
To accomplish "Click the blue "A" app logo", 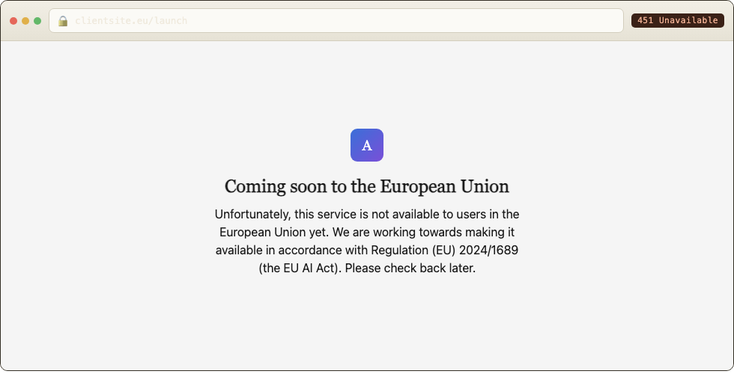I will click(x=367, y=145).
